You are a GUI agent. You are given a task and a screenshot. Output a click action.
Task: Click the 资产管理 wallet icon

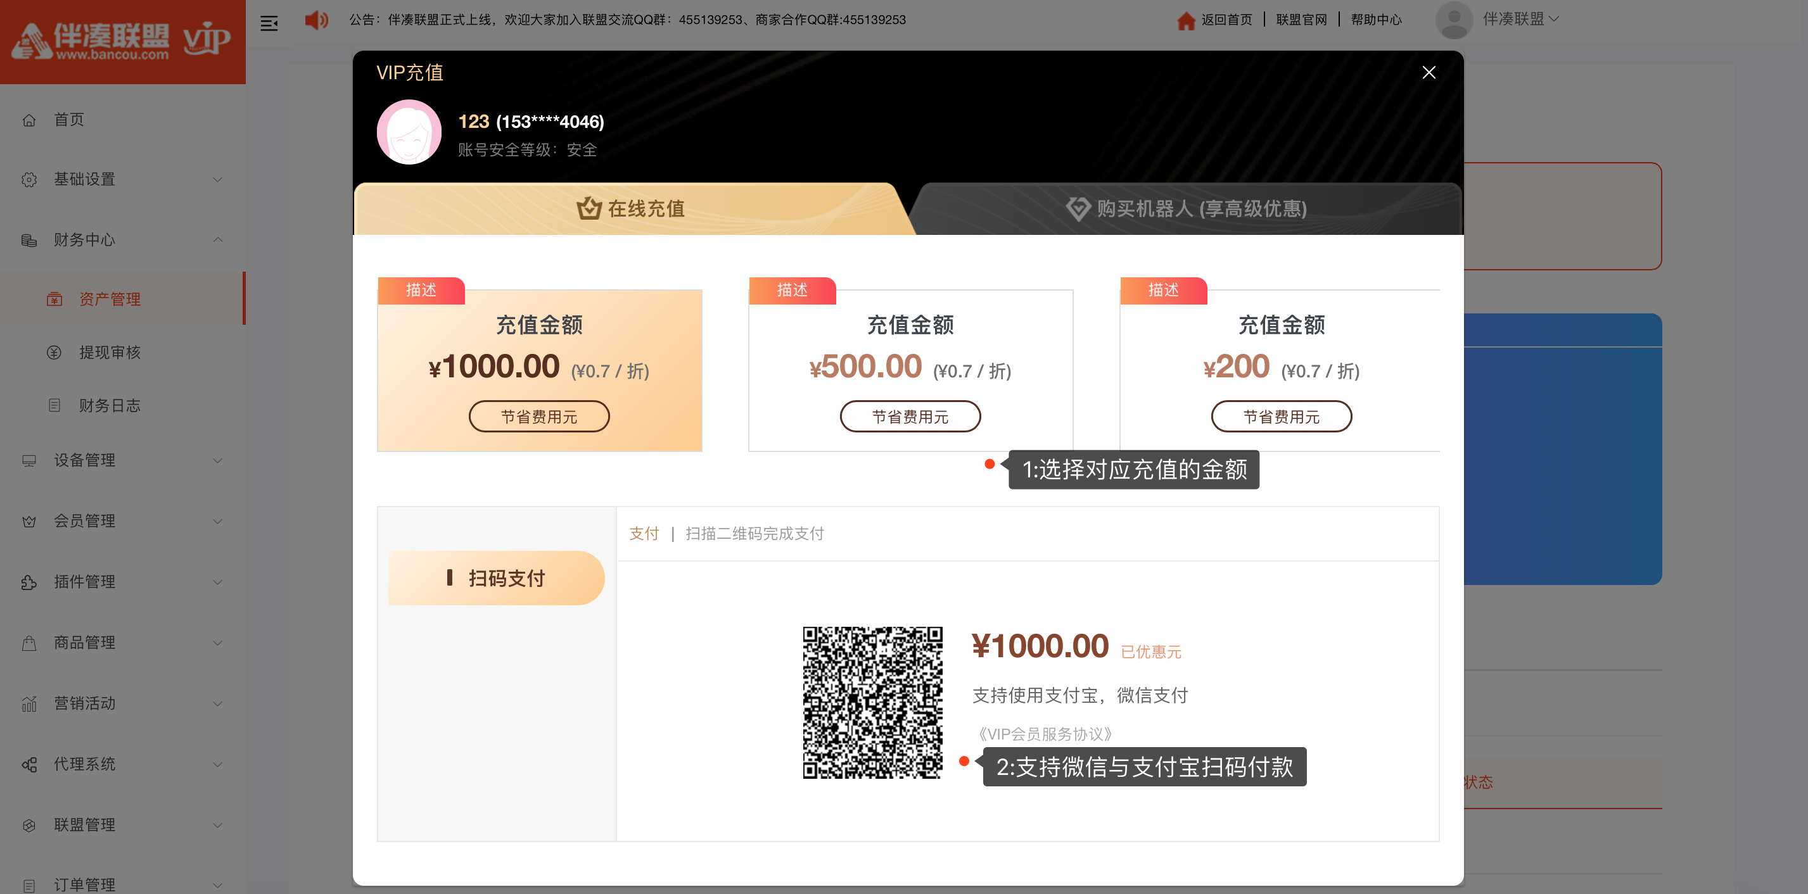[54, 299]
